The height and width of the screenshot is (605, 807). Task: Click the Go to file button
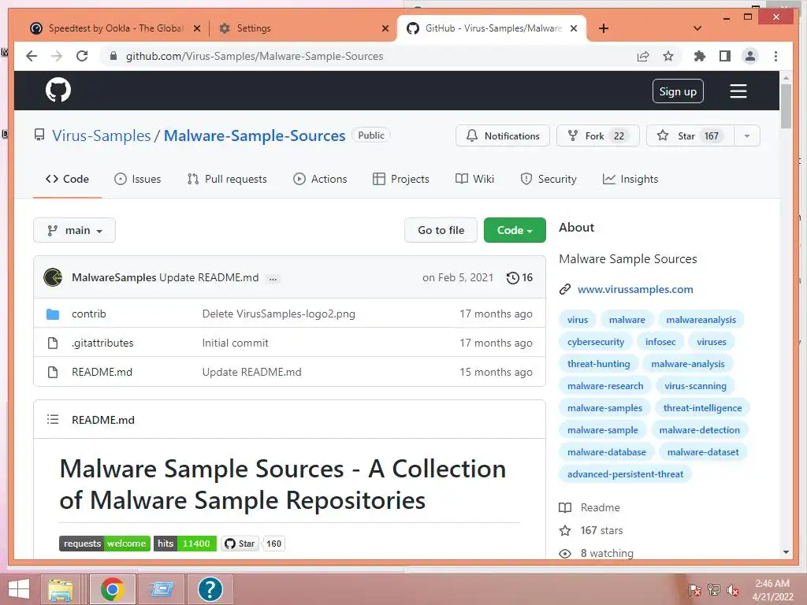[x=441, y=230]
